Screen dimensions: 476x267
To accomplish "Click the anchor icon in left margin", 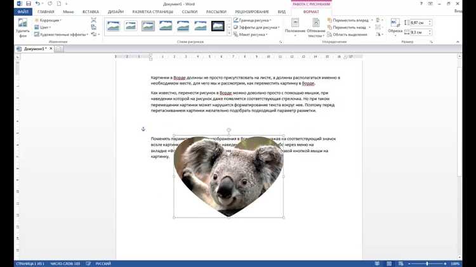I will click(x=143, y=129).
